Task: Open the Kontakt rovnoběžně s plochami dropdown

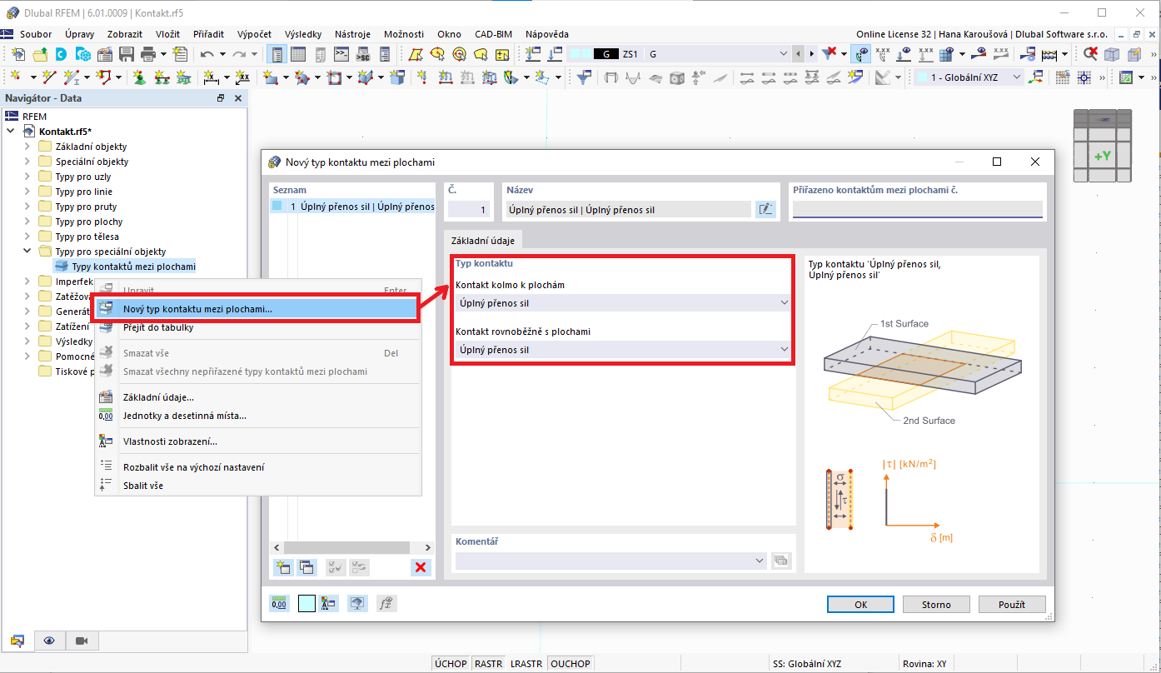Action: [622, 350]
